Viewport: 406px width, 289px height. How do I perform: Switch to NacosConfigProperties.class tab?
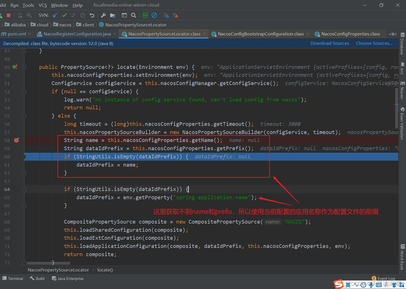(350, 34)
